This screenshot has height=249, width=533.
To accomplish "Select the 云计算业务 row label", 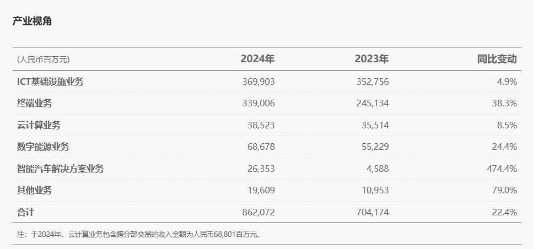I will [39, 125].
